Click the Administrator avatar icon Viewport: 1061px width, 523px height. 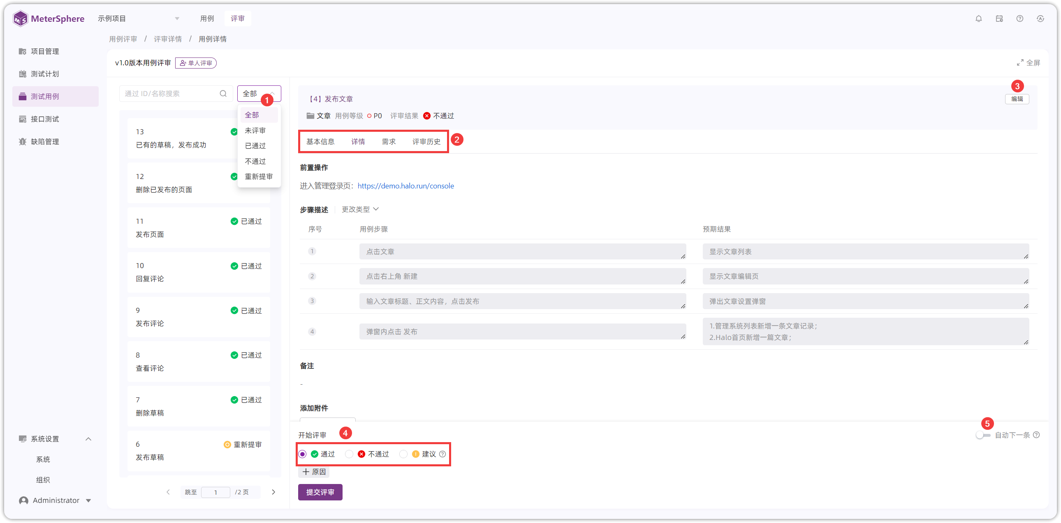click(x=23, y=500)
